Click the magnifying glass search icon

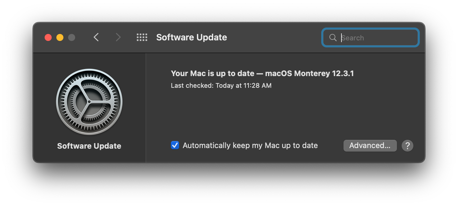(x=333, y=37)
